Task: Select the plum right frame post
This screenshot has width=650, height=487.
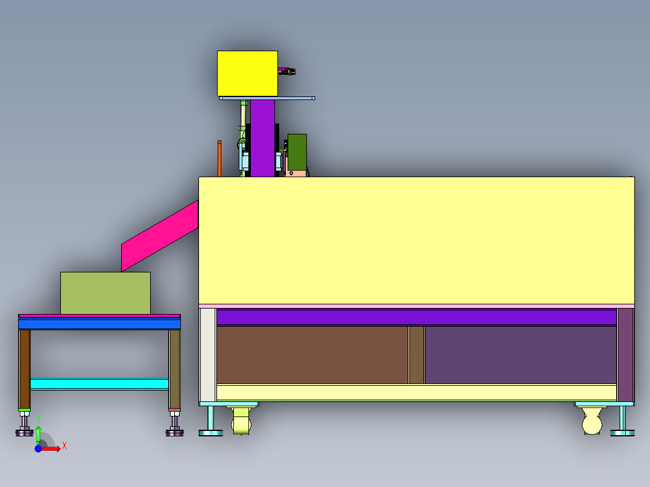Action: pyautogui.click(x=625, y=355)
